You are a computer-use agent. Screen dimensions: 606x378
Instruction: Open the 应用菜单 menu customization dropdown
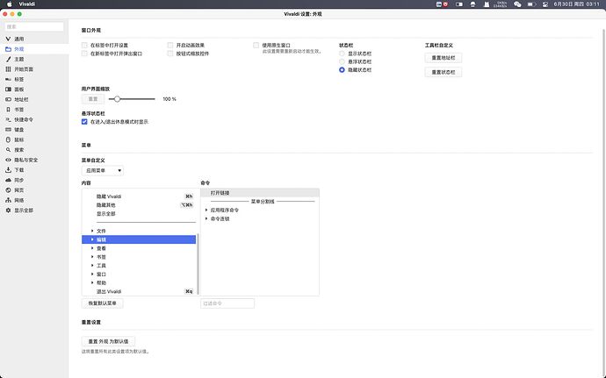(x=102, y=170)
